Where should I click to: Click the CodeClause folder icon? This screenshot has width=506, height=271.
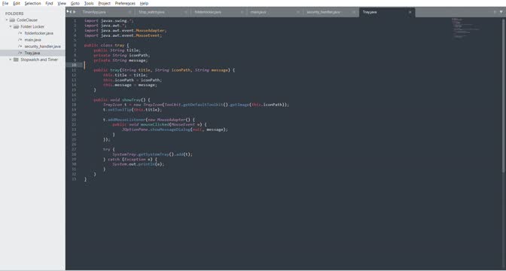click(12, 20)
